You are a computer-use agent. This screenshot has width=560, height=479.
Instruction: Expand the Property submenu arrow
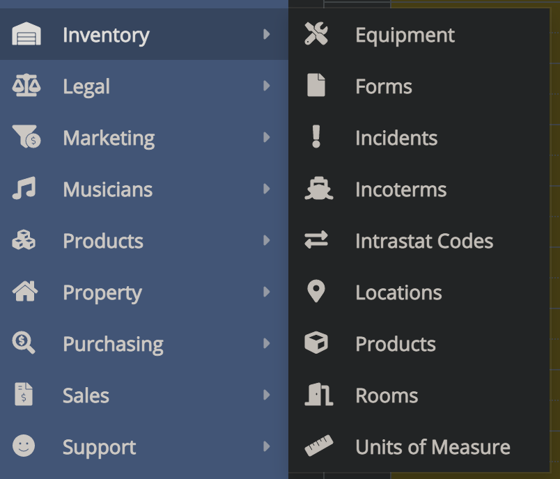point(266,292)
